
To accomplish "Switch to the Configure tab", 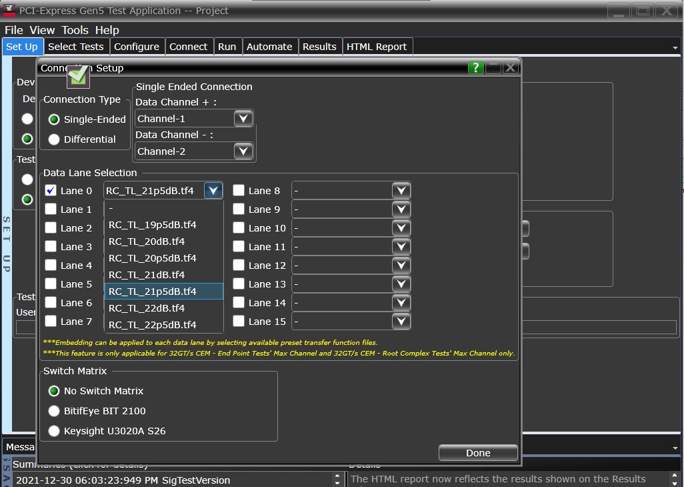I will pos(137,47).
